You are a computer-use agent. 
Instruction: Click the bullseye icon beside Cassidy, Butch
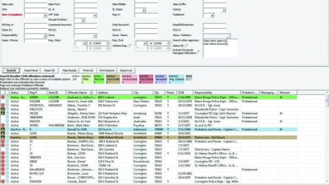[3, 182]
